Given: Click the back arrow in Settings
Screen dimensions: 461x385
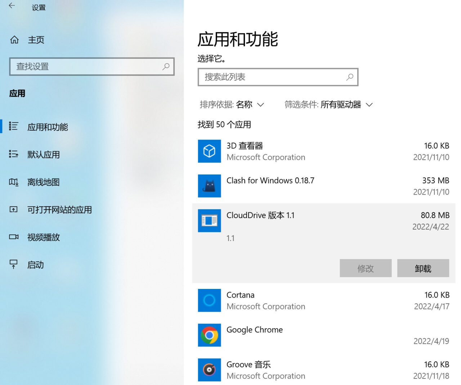Looking at the screenshot, I should tap(12, 6).
